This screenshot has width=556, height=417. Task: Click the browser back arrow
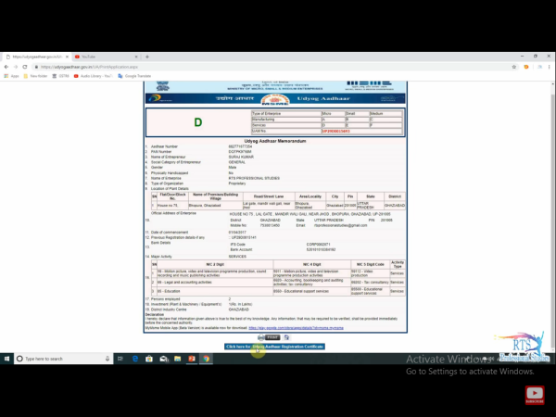6,67
